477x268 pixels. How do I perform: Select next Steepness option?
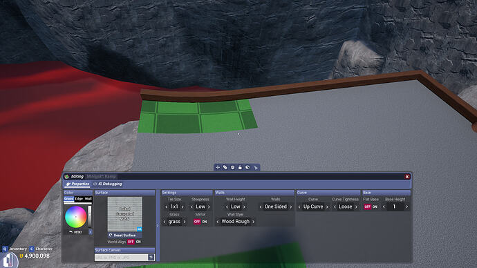[x=209, y=207]
